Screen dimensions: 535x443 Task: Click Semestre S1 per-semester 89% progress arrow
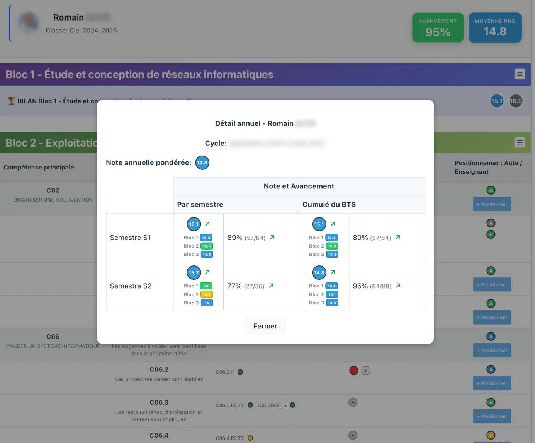pyautogui.click(x=272, y=237)
